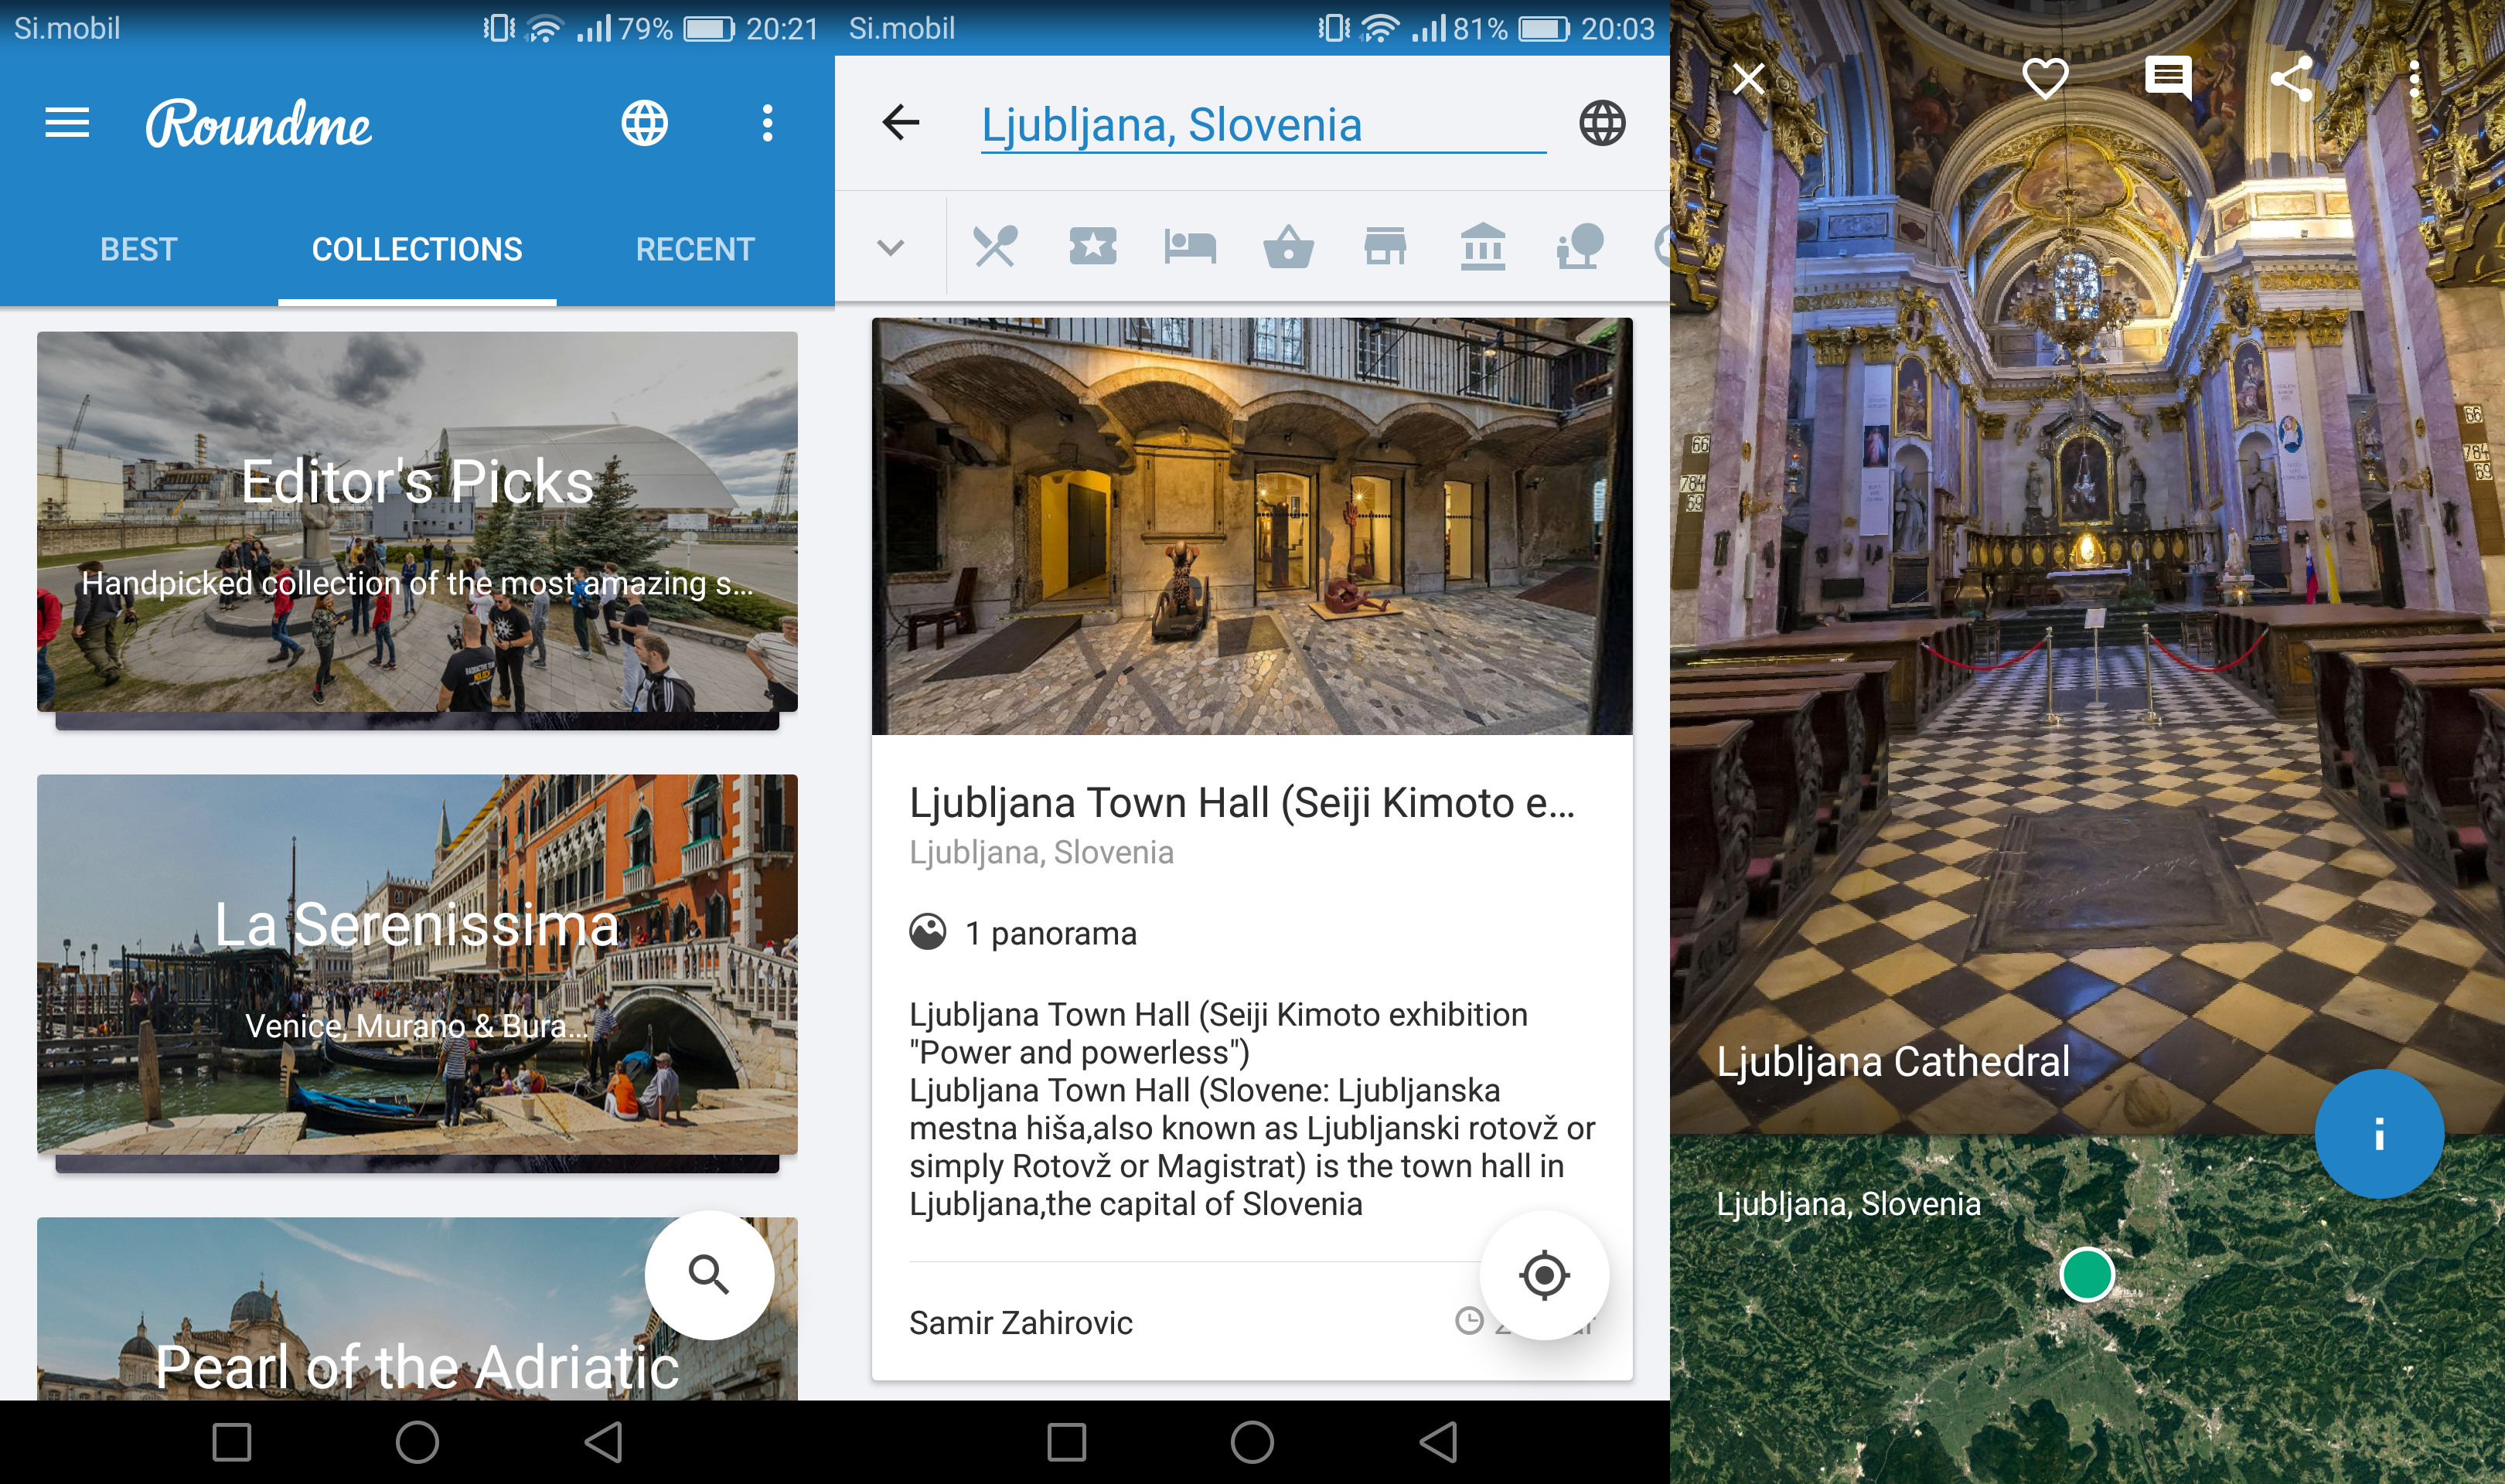Open the Editor's Picks collection
The width and height of the screenshot is (2505, 1484).
pyautogui.click(x=417, y=521)
